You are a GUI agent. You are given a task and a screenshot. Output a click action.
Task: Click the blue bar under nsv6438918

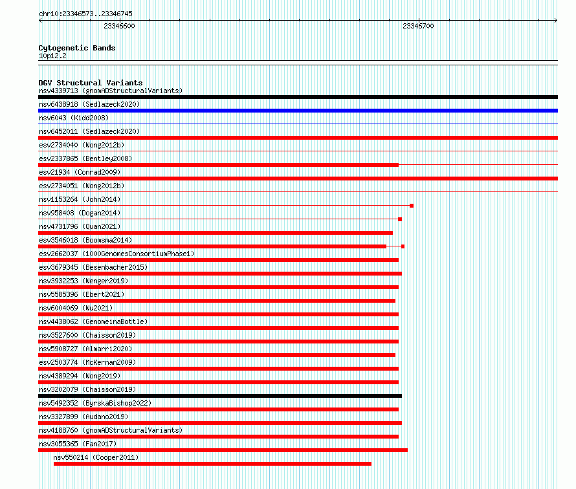pyautogui.click(x=298, y=111)
